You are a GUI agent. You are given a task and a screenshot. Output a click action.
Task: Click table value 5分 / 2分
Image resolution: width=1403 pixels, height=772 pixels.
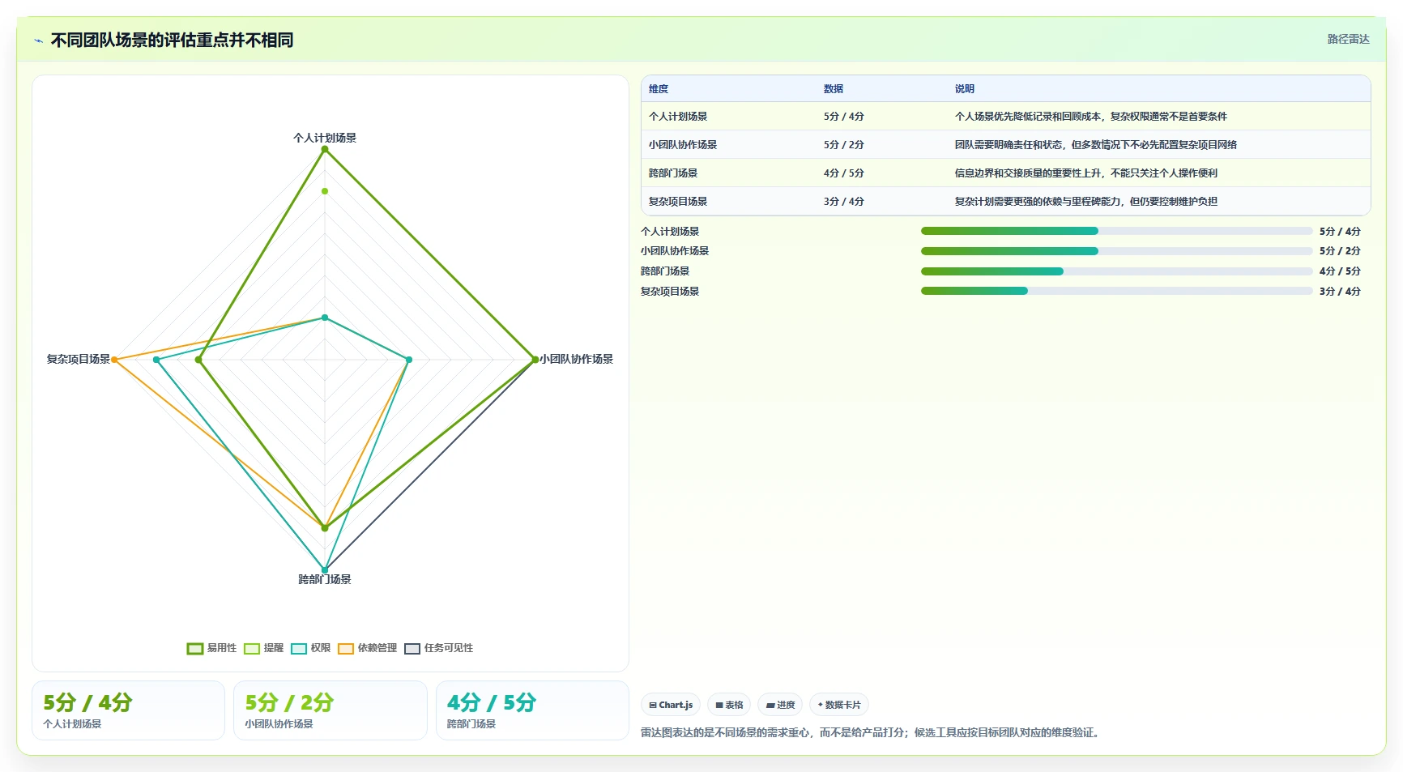844,145
